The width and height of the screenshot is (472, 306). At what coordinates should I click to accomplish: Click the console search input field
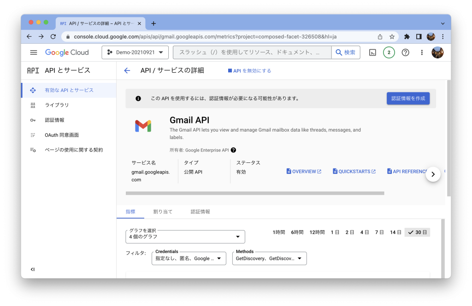[252, 52]
